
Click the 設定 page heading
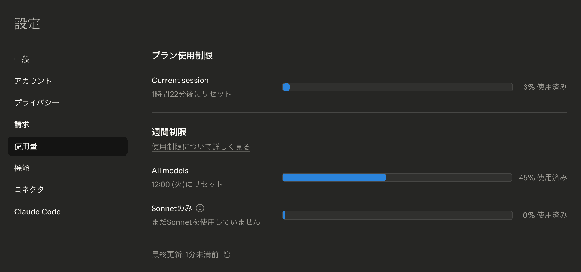pyautogui.click(x=28, y=24)
